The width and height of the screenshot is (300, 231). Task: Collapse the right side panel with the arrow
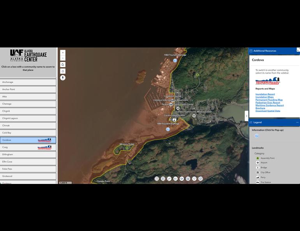click(x=246, y=116)
